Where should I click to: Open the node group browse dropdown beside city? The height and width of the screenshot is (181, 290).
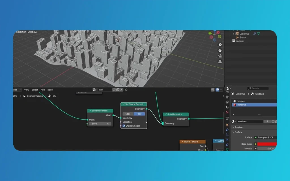click(95, 90)
